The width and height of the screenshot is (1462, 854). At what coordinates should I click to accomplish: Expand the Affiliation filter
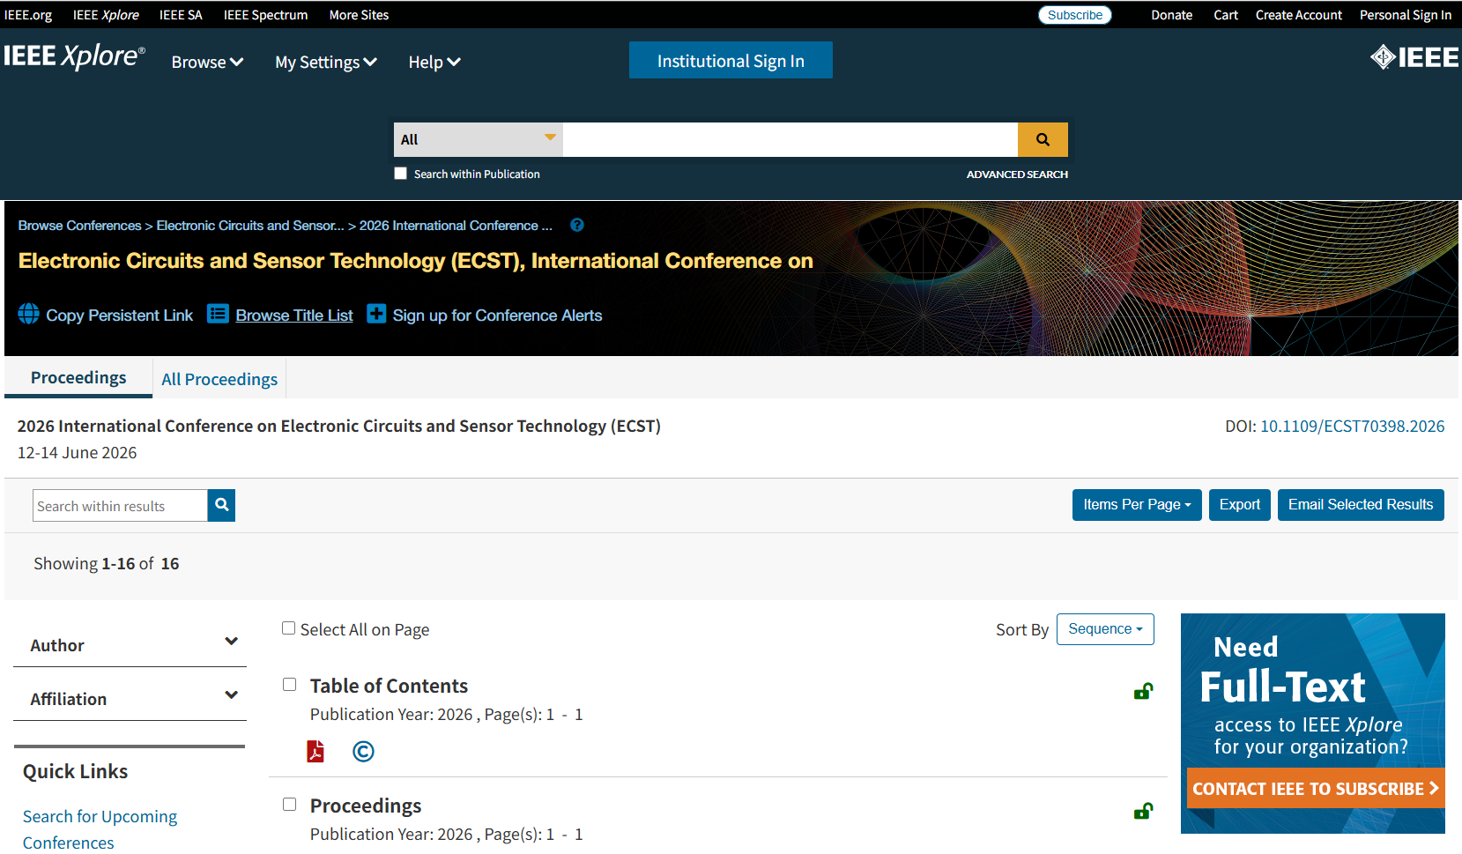coord(130,699)
